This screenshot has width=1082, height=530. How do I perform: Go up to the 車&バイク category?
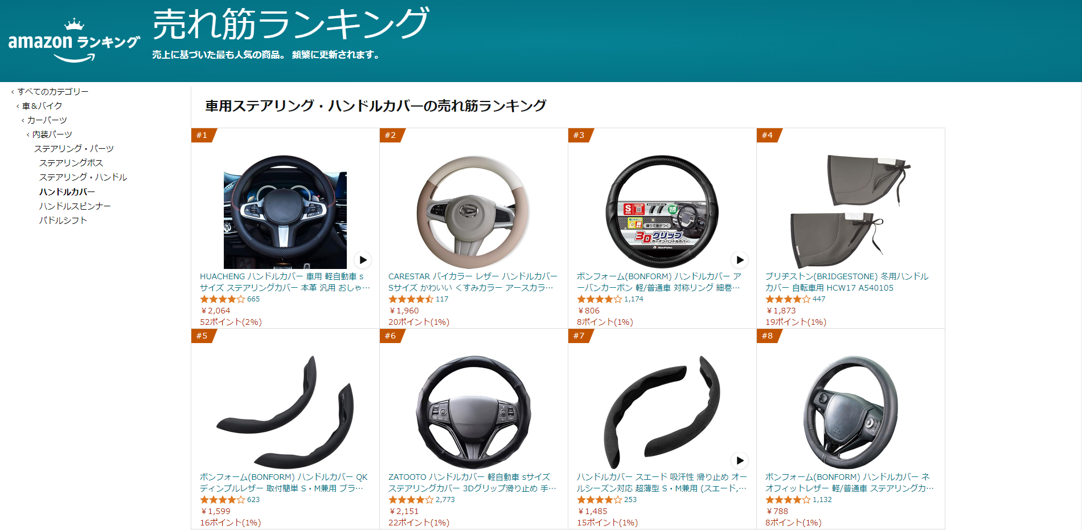(x=42, y=105)
